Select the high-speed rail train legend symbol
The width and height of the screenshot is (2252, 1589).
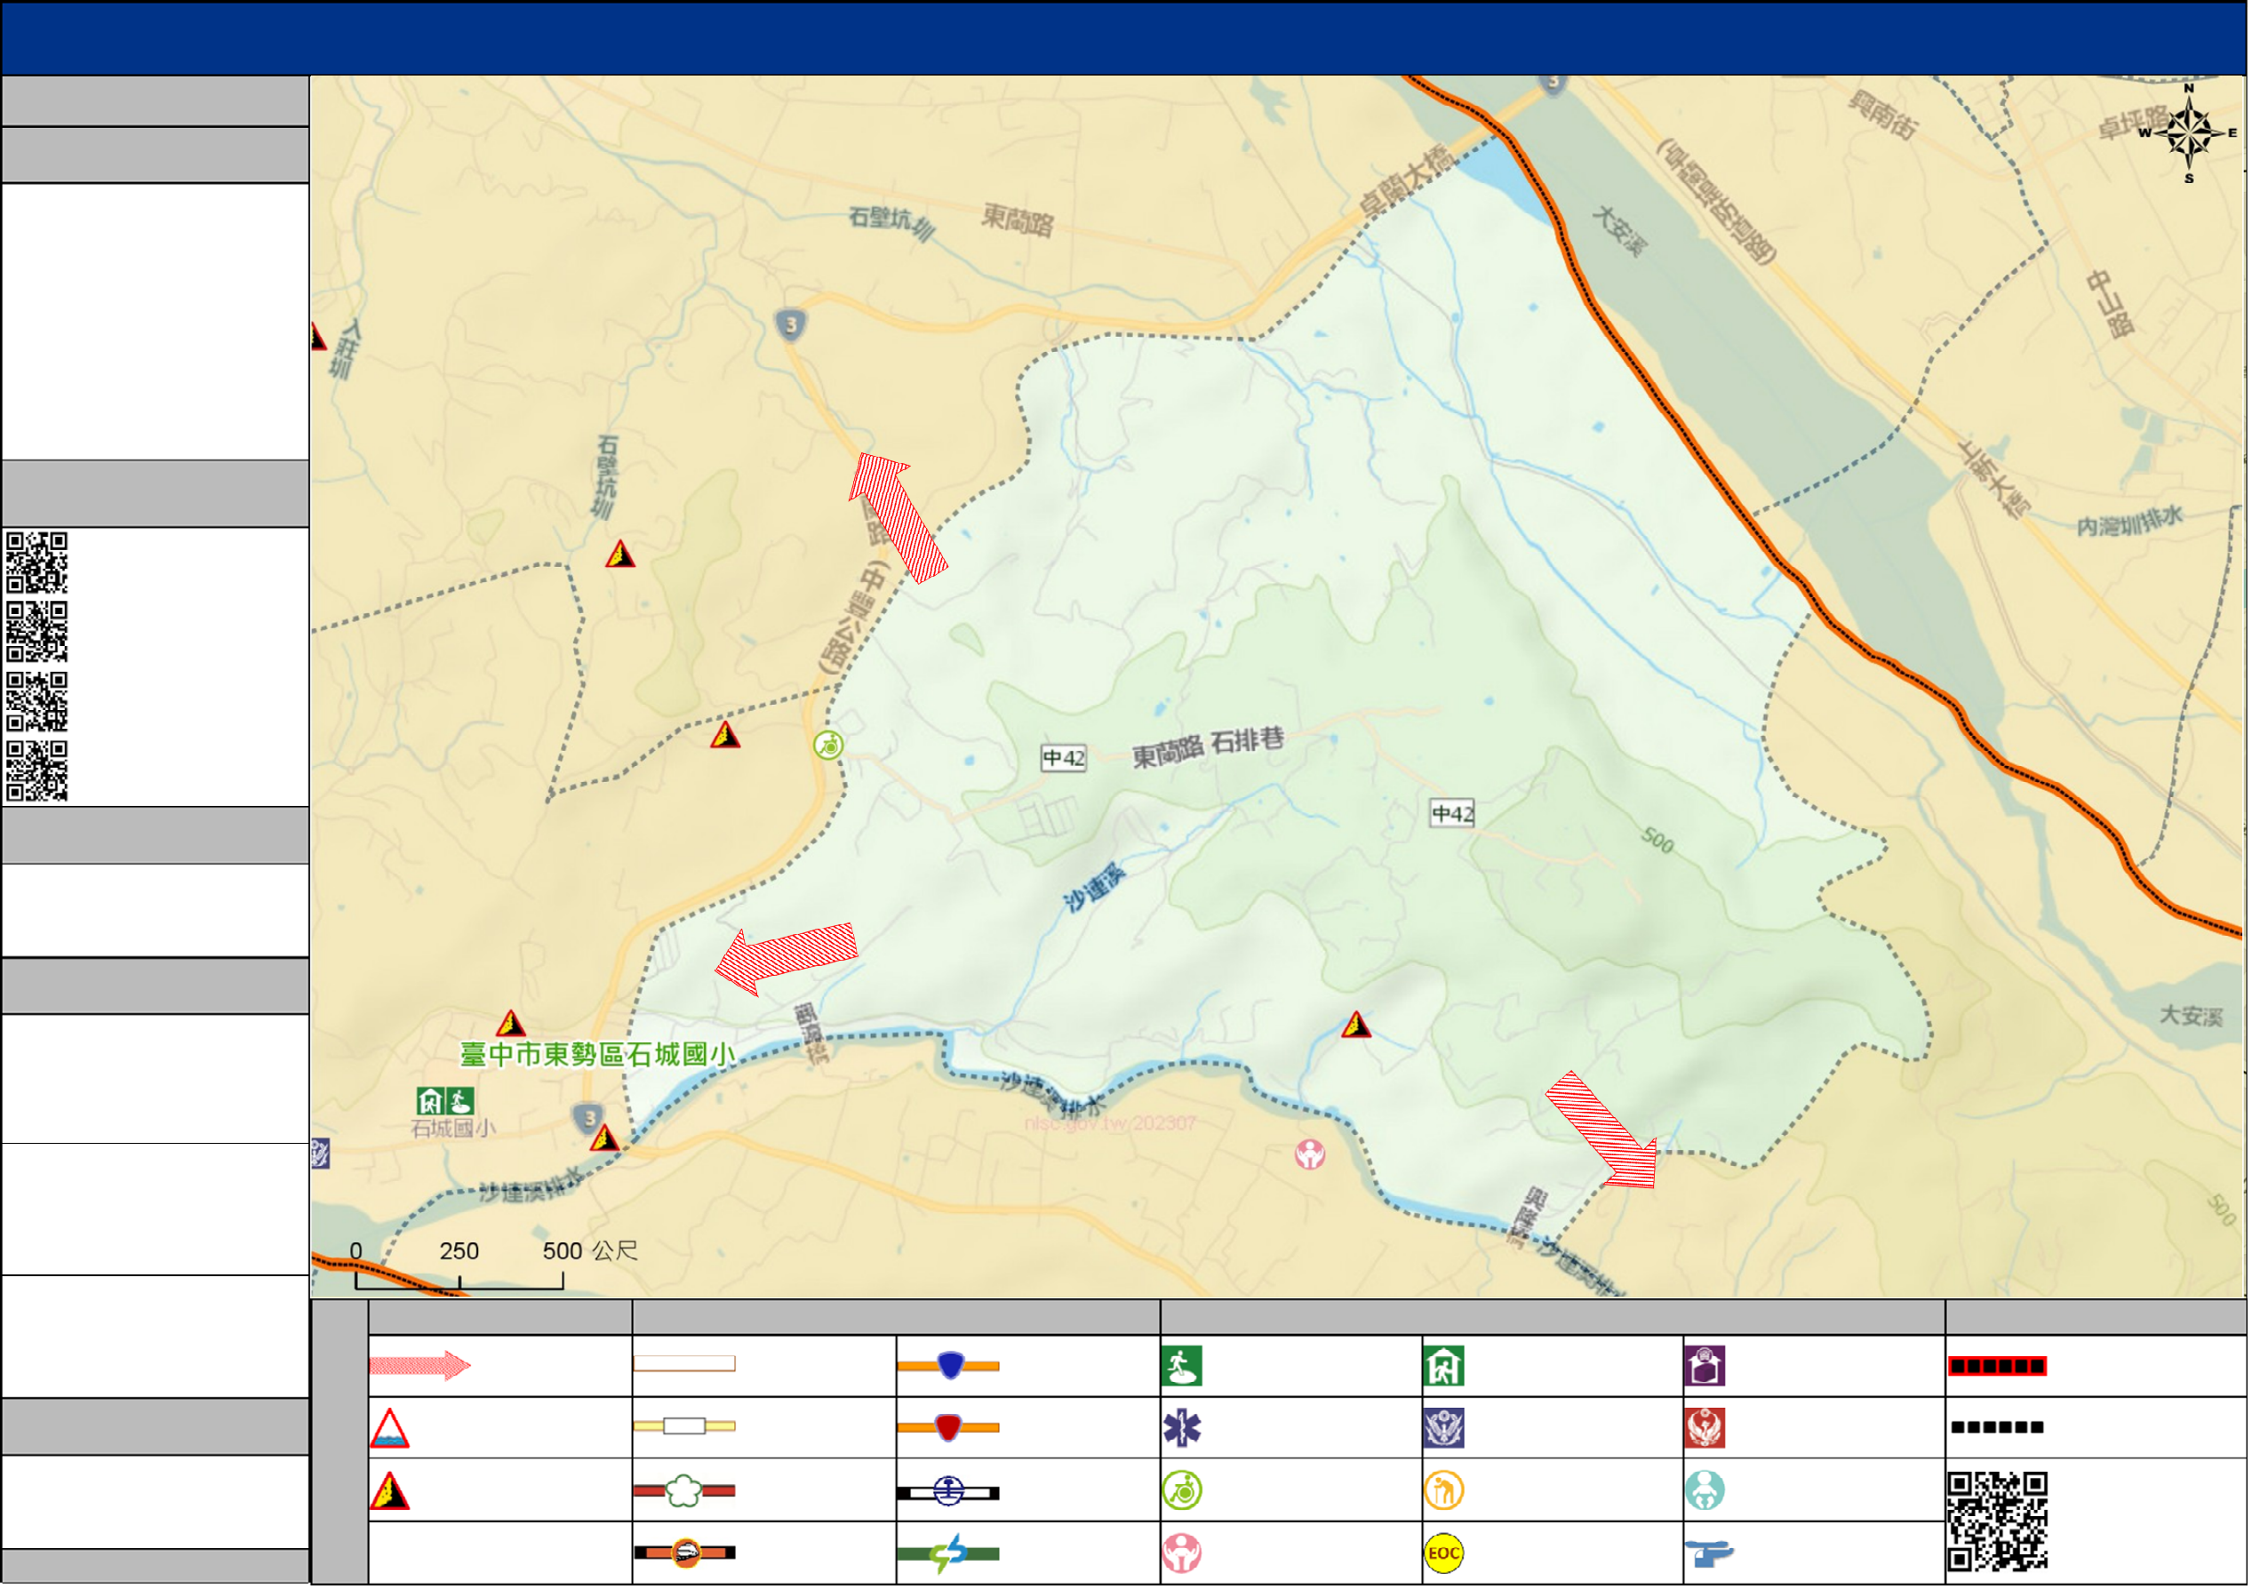[x=684, y=1553]
